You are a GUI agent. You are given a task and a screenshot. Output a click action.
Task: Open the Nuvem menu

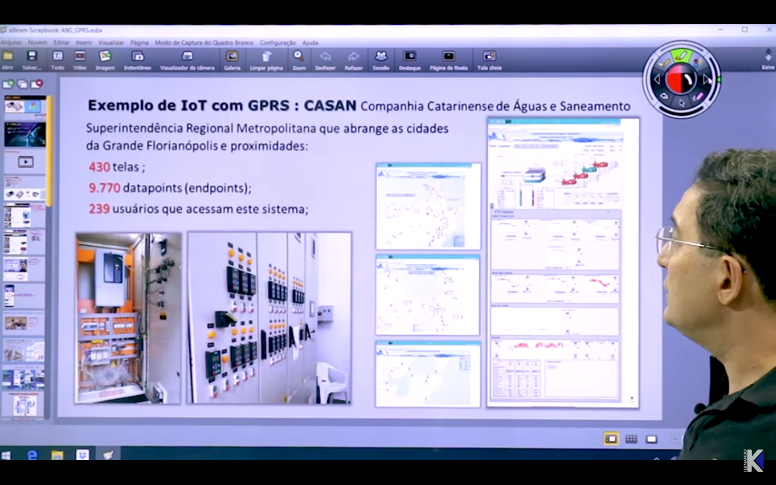tap(37, 43)
